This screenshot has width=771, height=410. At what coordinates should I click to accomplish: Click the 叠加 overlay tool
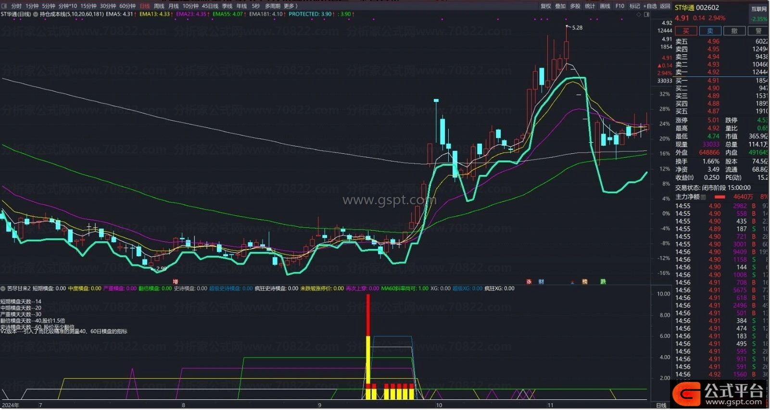click(x=561, y=6)
